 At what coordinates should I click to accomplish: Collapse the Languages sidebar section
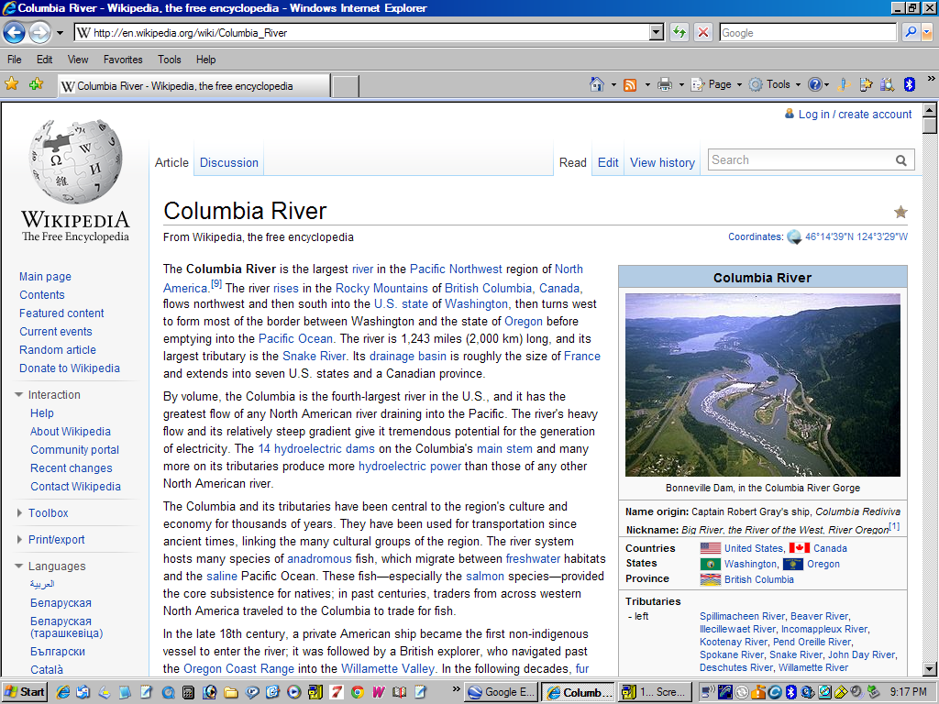coord(19,566)
